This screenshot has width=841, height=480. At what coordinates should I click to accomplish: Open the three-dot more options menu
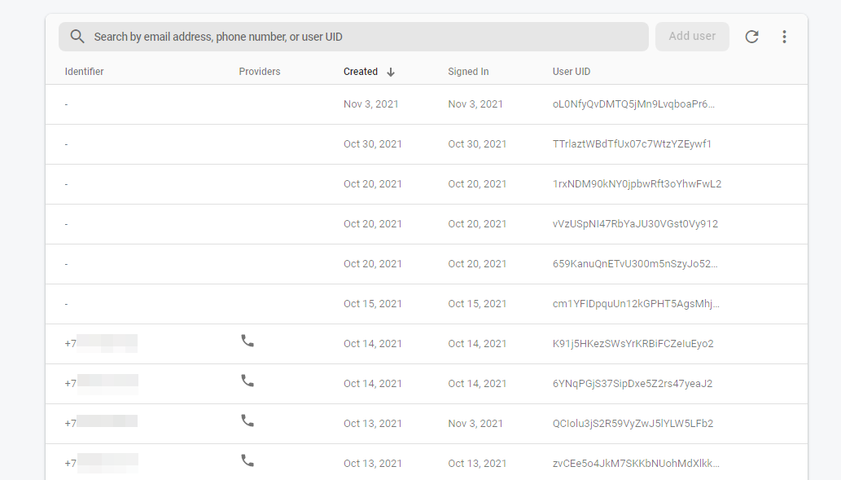(x=784, y=37)
